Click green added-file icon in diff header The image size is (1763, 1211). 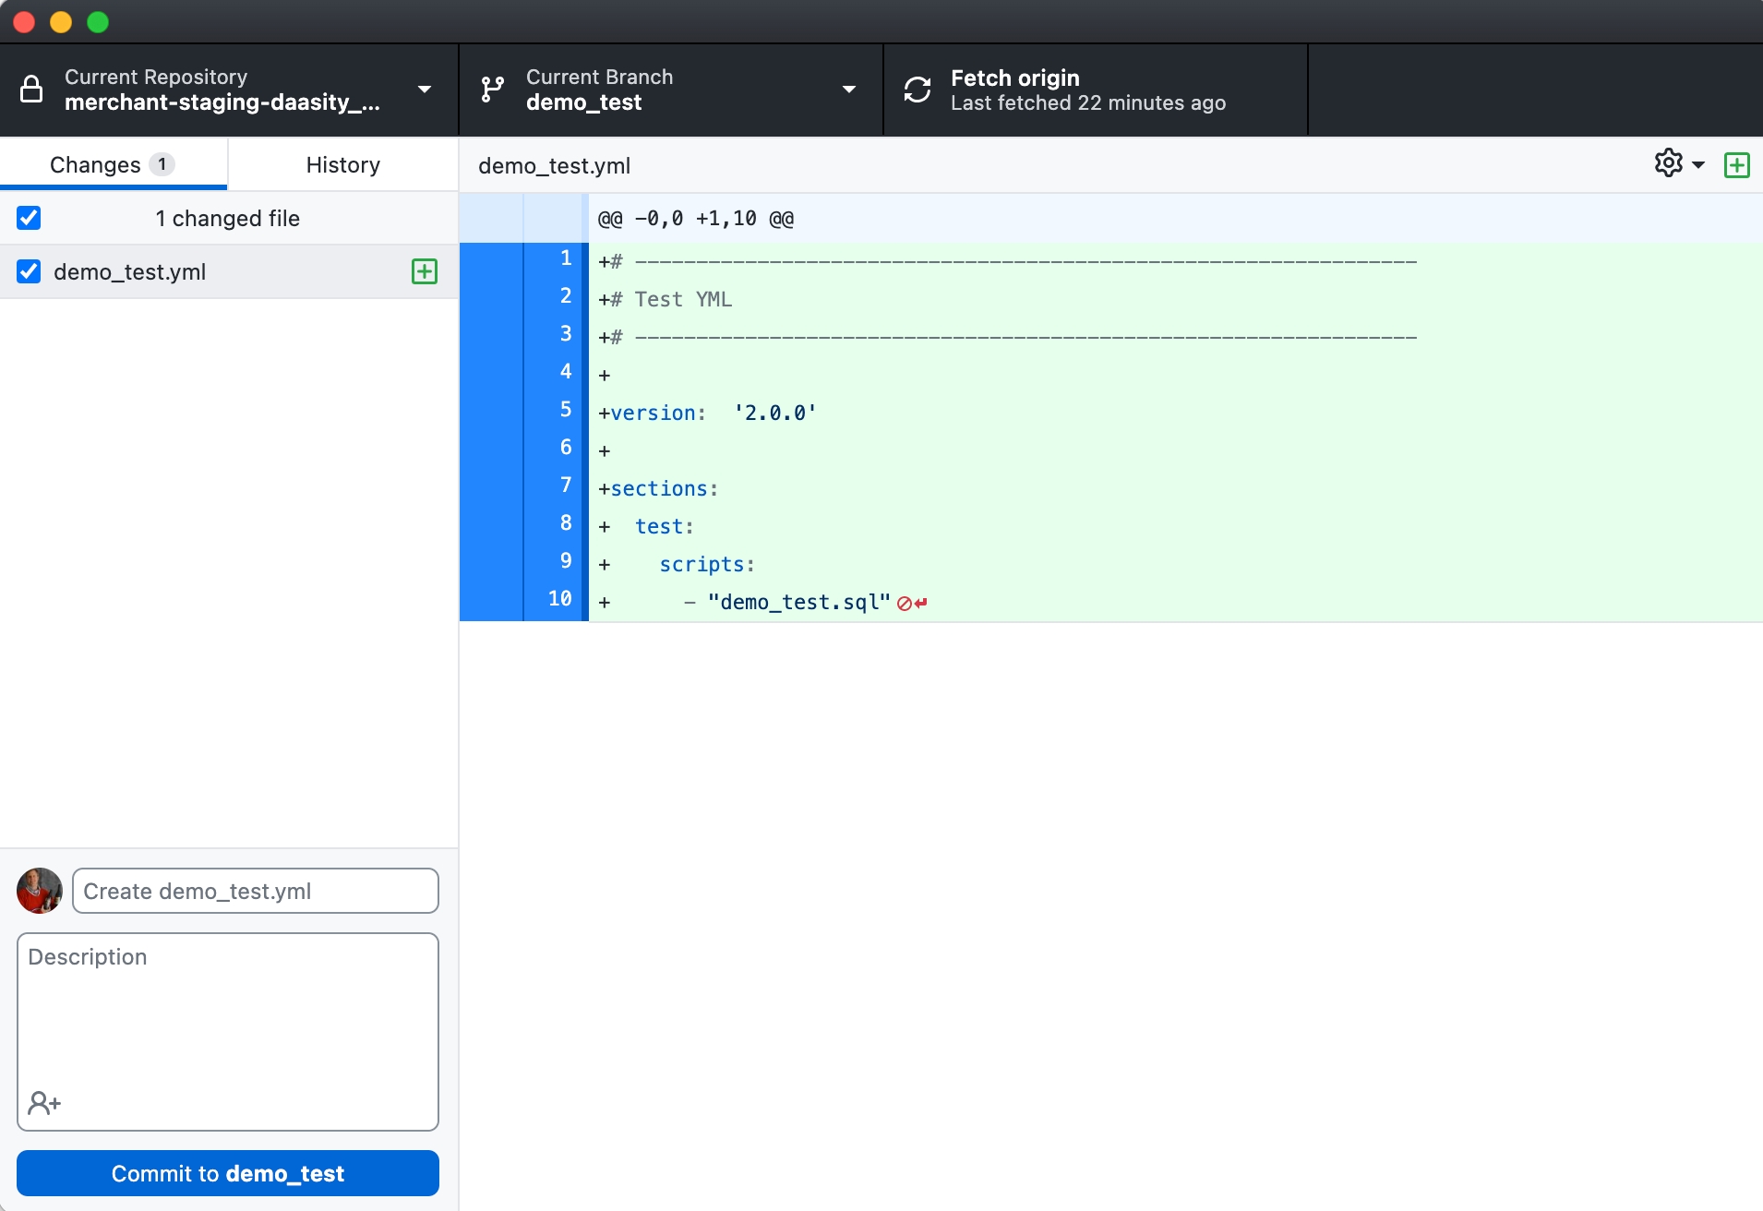click(x=1736, y=165)
